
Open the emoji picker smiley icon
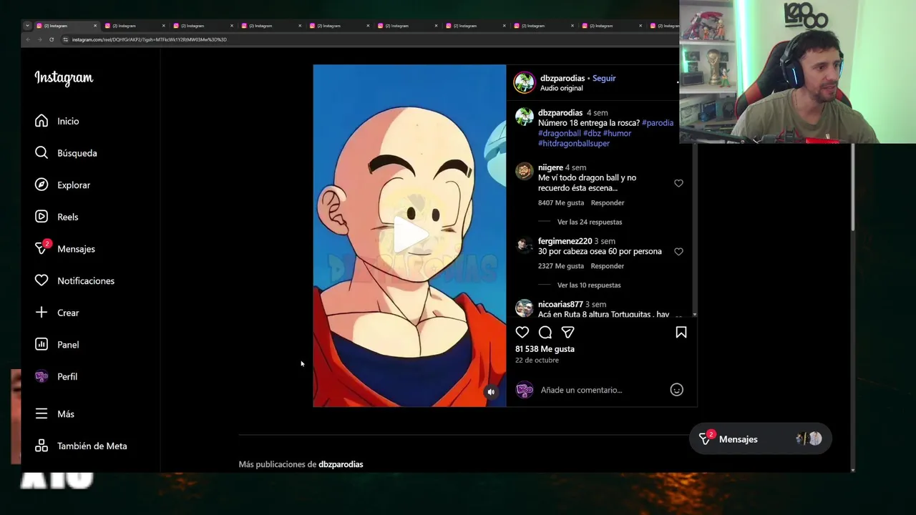[676, 390]
